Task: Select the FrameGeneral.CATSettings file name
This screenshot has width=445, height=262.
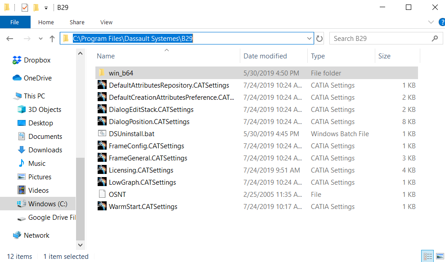Action: [x=148, y=158]
